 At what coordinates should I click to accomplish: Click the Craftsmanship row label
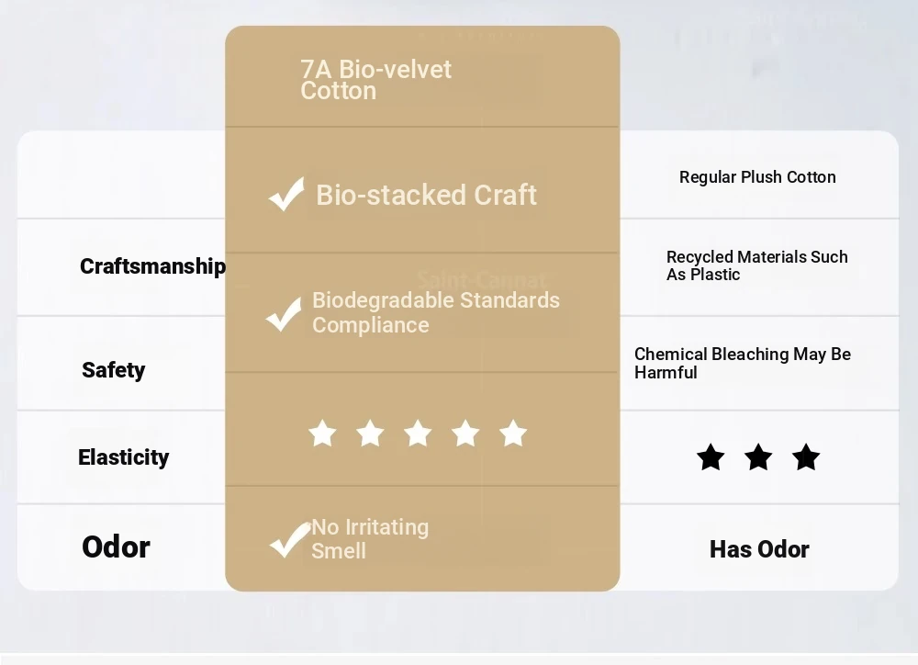coord(152,266)
